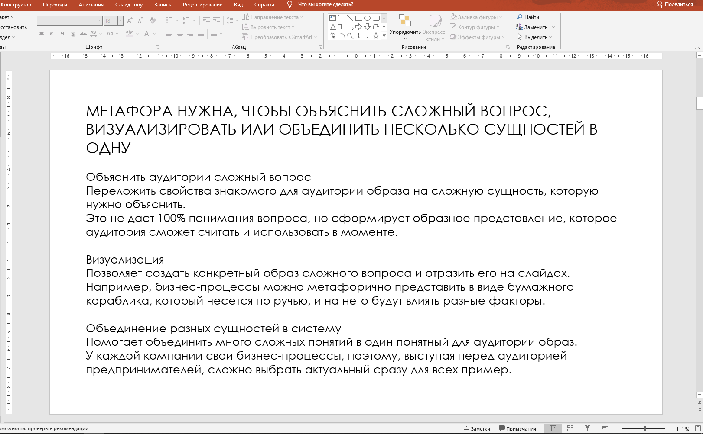Apply numbered list
This screenshot has width=703, height=434.
click(x=186, y=20)
